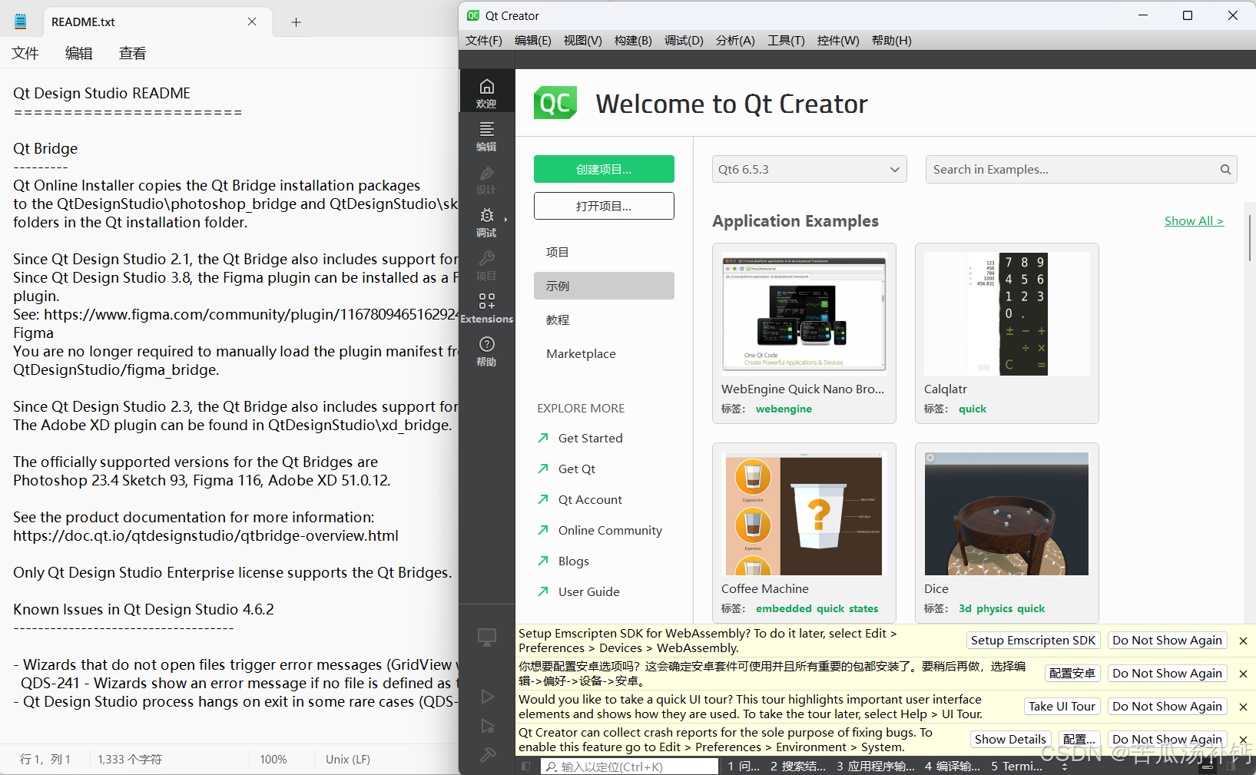Click the Build hammer icon
The image size is (1256, 775).
(487, 755)
